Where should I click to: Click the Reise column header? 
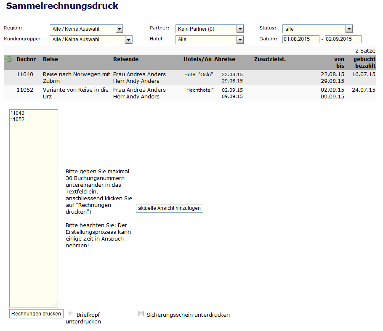coord(51,59)
